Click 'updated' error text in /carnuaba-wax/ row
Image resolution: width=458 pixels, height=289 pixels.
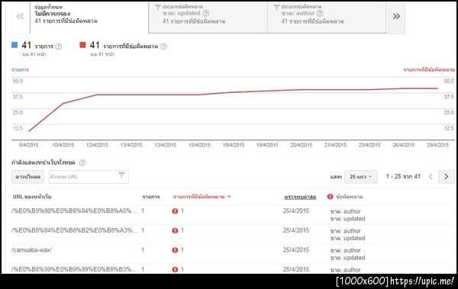347,258
